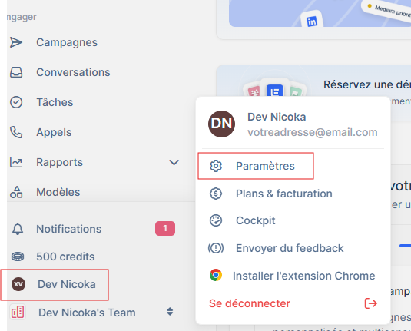Click the DN avatar in popup header
The height and width of the screenshot is (331, 411).
[x=221, y=124]
